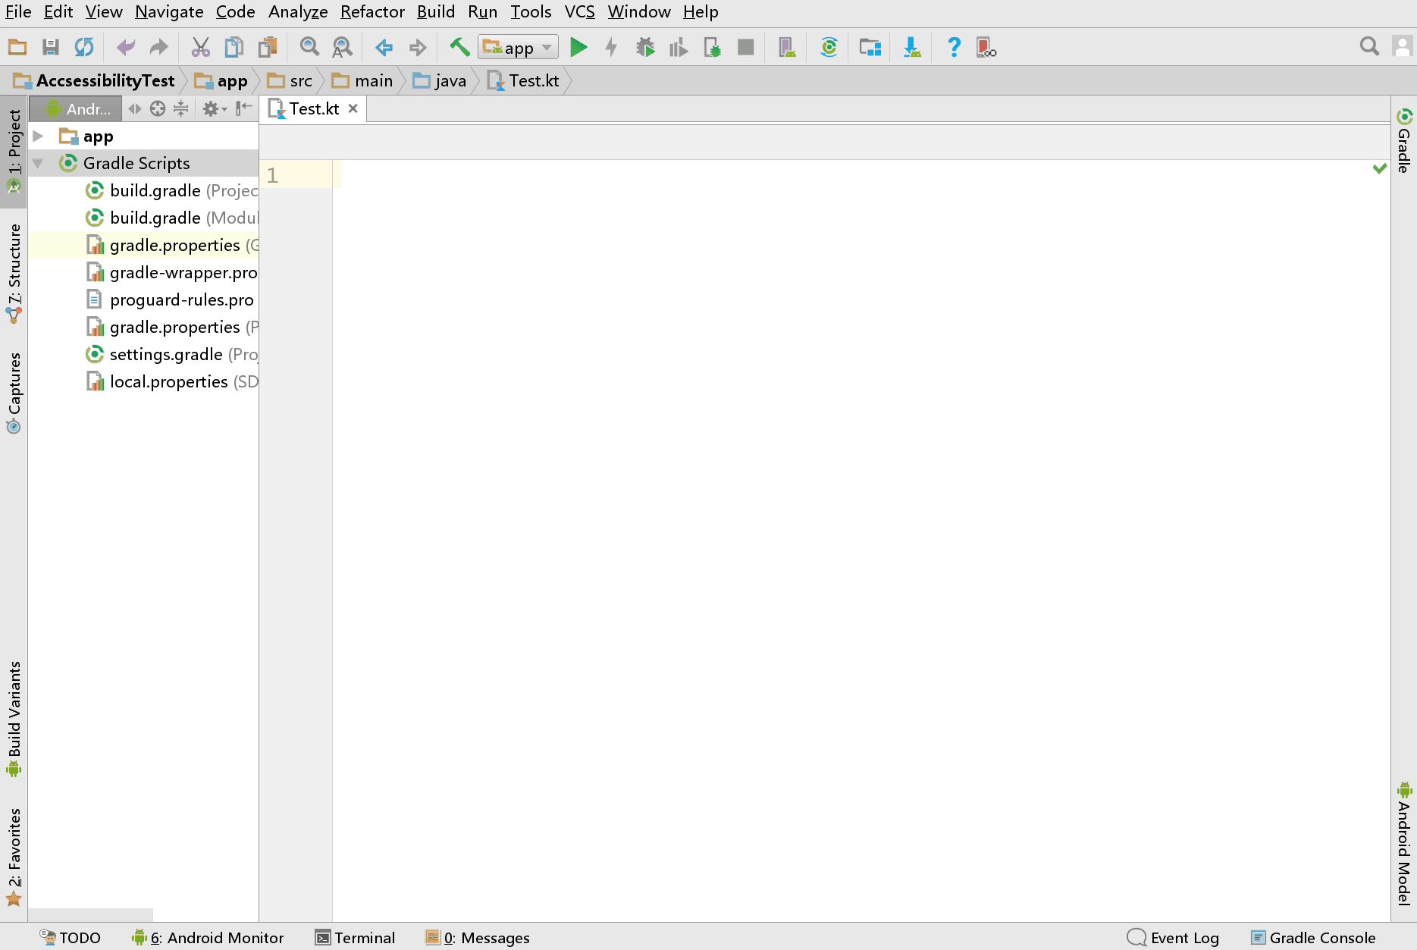
Task: Click the Open folder toolbar icon
Action: (x=17, y=48)
